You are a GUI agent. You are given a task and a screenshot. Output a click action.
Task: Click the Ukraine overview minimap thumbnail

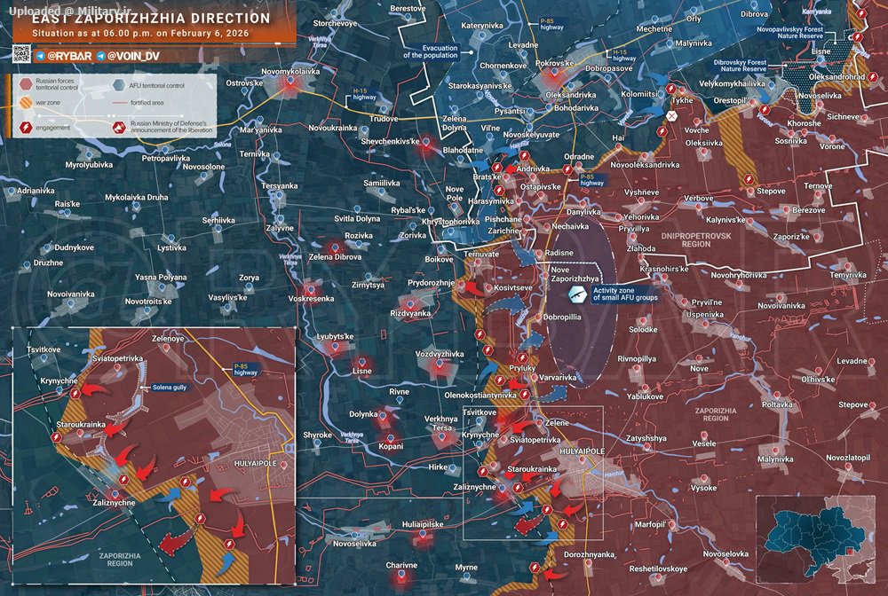click(814, 539)
